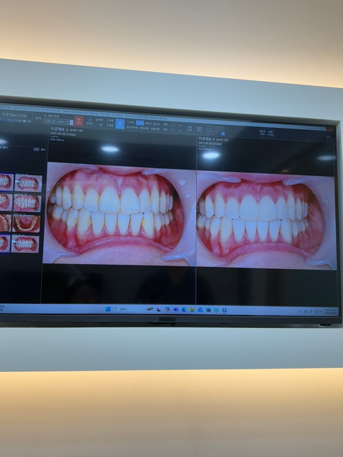Click patient name header of right photo
Image resolution: width=343 pixels, height=457 pixels.
pos(213,139)
